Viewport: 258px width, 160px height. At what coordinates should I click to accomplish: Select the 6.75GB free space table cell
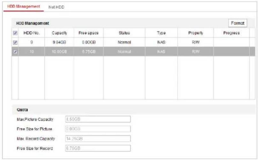point(89,52)
